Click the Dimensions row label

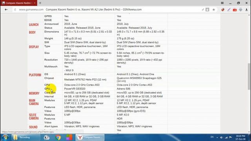point(51,32)
